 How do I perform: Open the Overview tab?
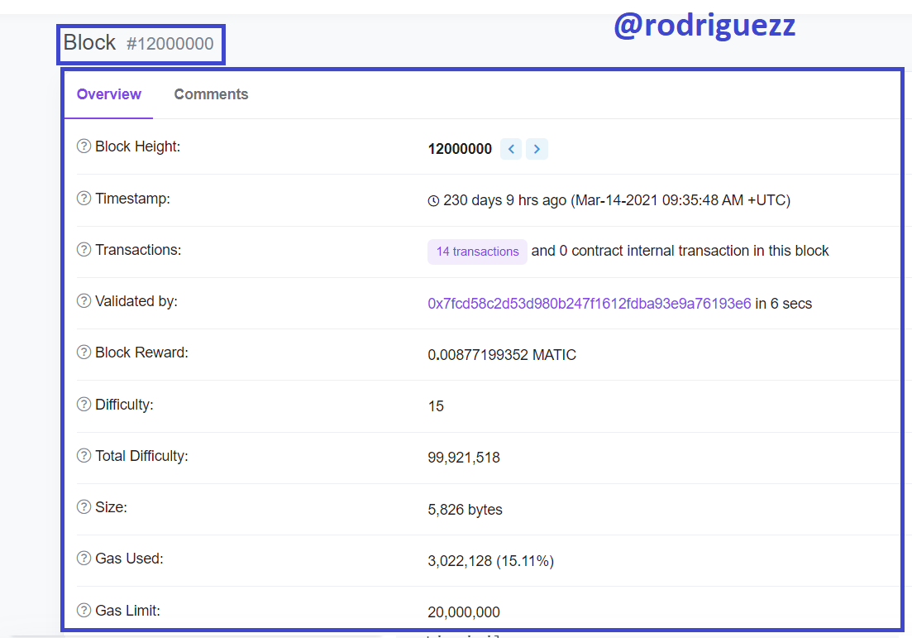(109, 94)
